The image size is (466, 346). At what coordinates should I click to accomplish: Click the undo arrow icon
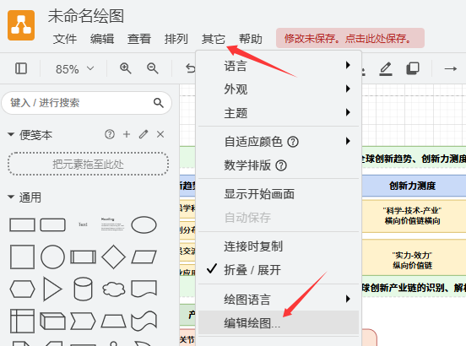point(191,68)
